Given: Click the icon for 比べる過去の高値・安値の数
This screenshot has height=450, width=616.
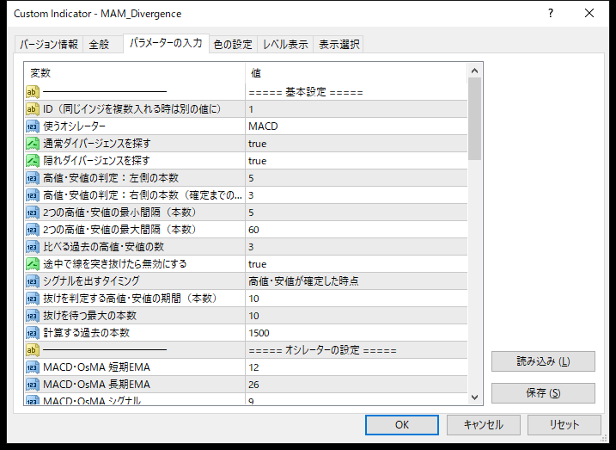Looking at the screenshot, I should pos(33,247).
